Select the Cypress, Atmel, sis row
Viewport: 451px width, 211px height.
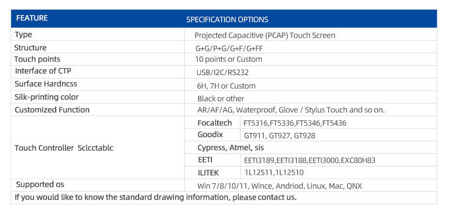[x=311, y=148]
